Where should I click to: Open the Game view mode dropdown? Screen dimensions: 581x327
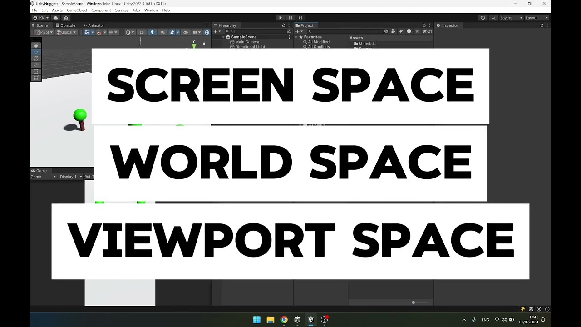tap(43, 177)
